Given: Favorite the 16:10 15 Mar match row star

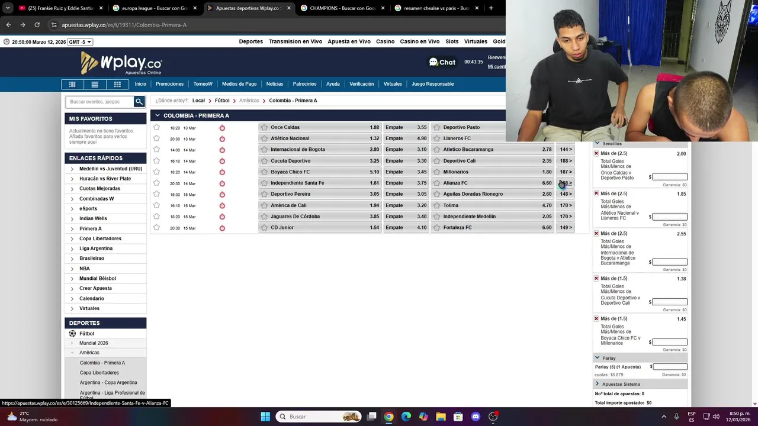Looking at the screenshot, I should [x=156, y=205].
